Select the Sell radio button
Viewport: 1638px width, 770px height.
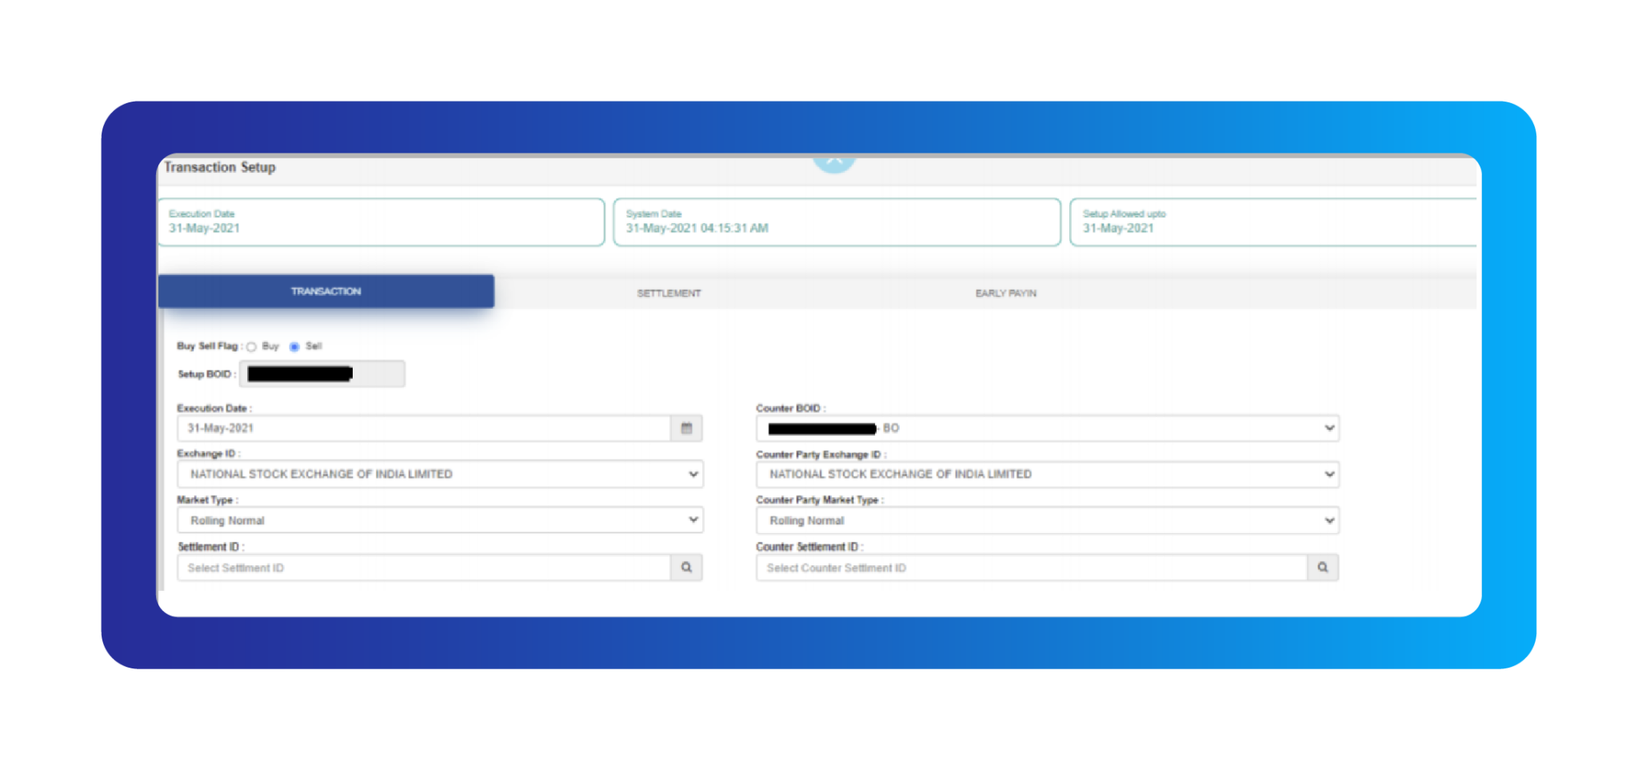coord(294,347)
